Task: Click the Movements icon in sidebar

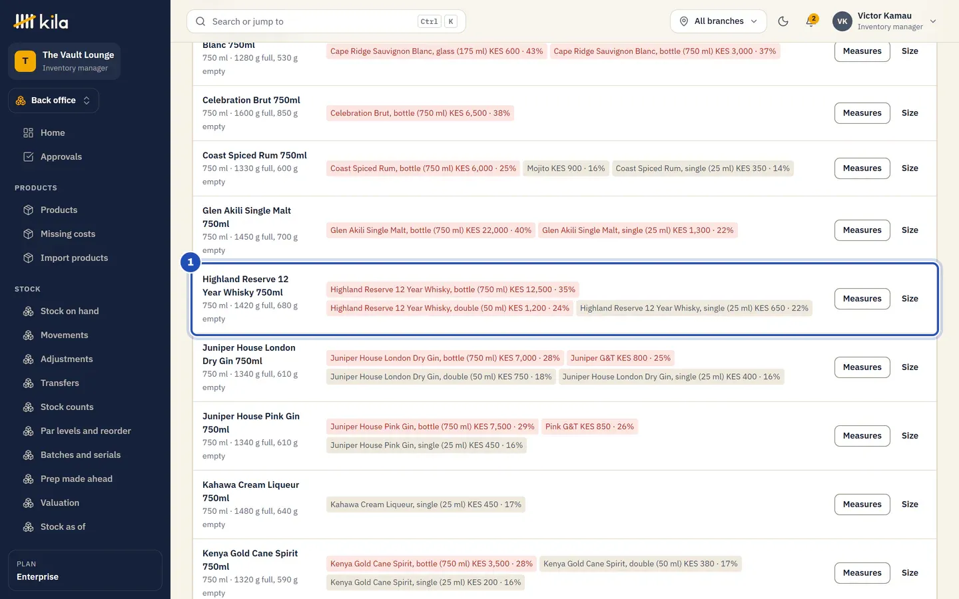Action: 28,335
